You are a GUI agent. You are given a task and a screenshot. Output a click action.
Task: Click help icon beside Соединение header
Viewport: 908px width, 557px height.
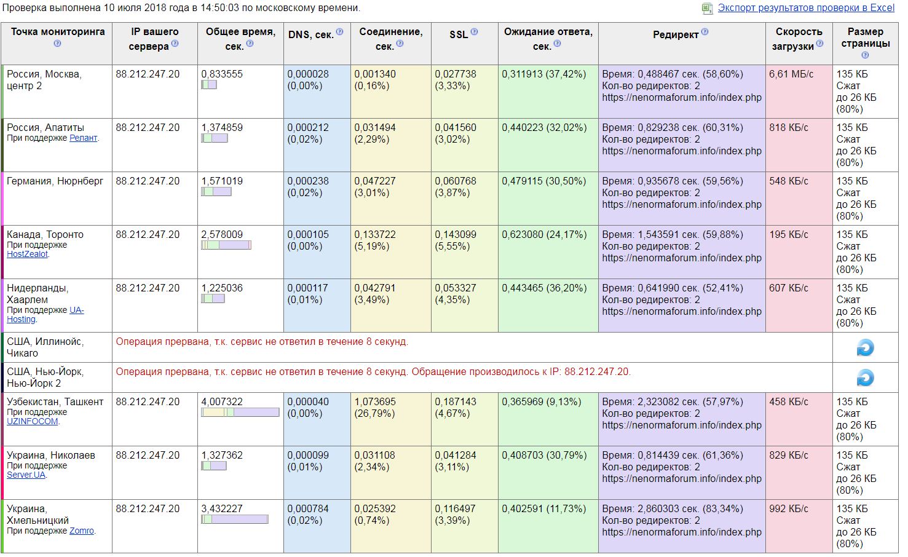(x=400, y=44)
